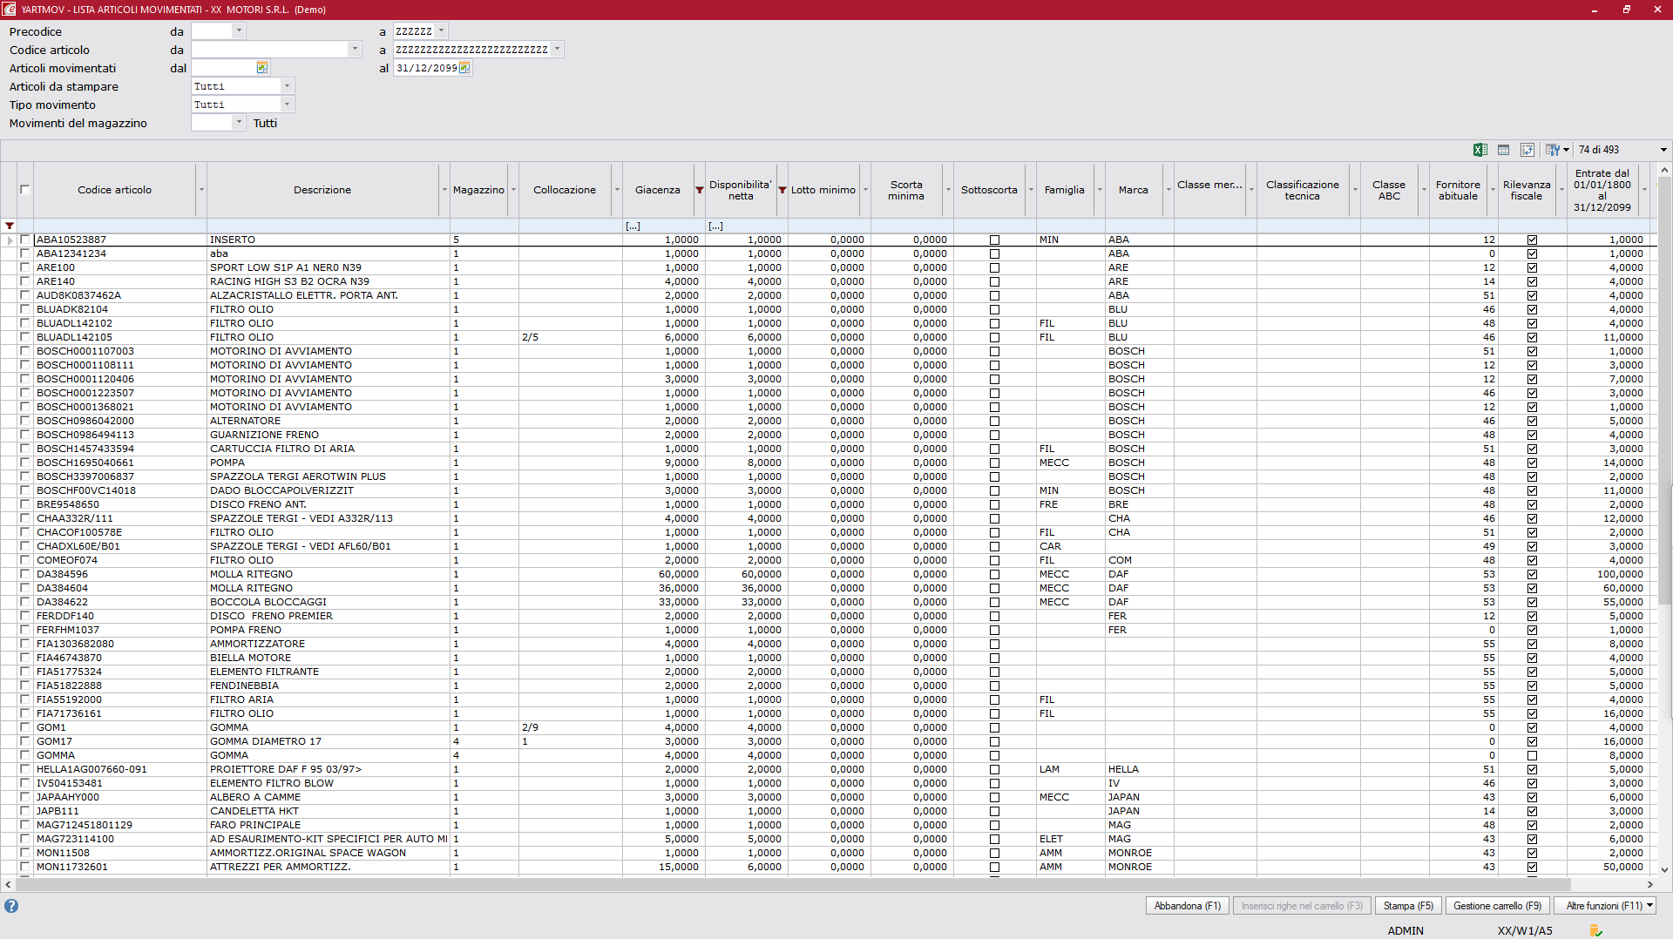This screenshot has width=1673, height=939.
Task: Click the row indicator arrow for ABA10523887
Action: [x=10, y=240]
